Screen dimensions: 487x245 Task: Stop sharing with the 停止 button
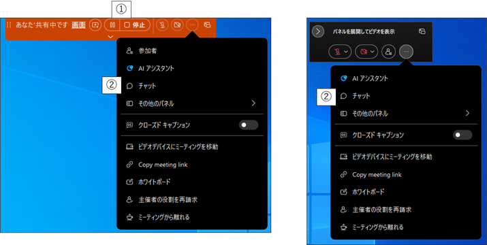click(135, 25)
